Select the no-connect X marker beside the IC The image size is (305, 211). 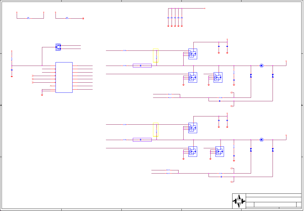click(50, 86)
